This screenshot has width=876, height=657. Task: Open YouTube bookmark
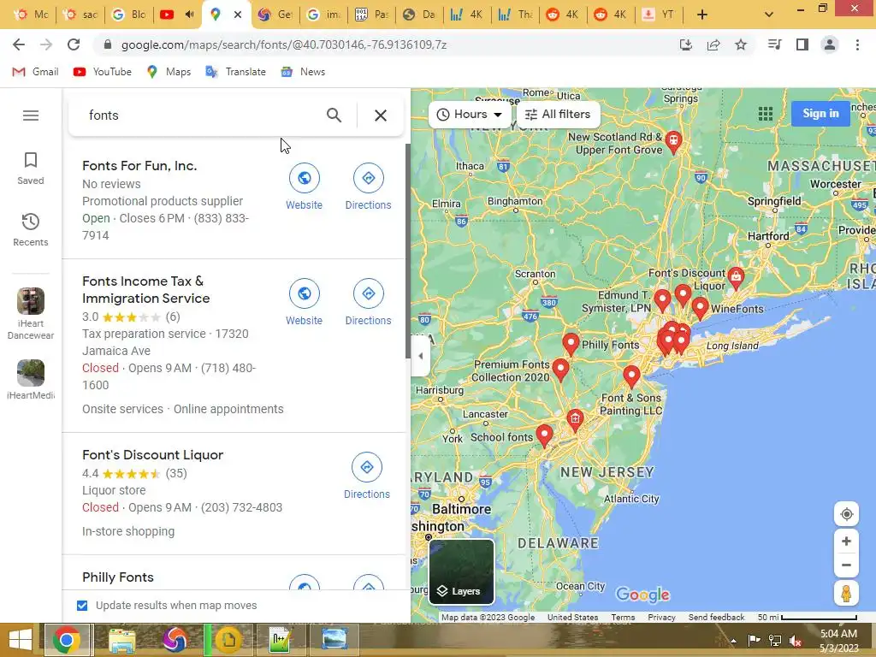[x=103, y=72]
